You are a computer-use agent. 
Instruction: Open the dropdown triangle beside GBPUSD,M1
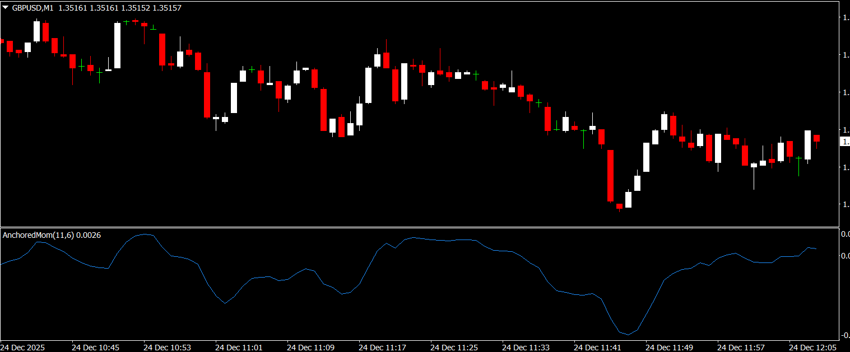tap(6, 8)
